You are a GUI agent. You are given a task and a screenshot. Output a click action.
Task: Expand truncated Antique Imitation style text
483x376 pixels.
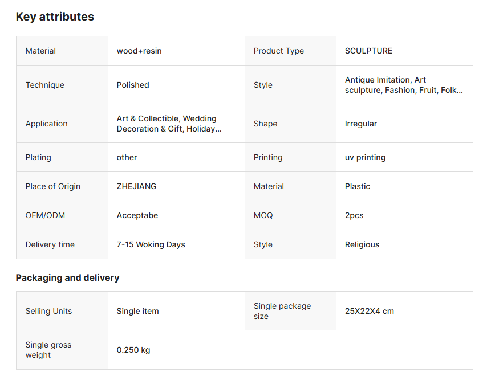pyautogui.click(x=403, y=85)
